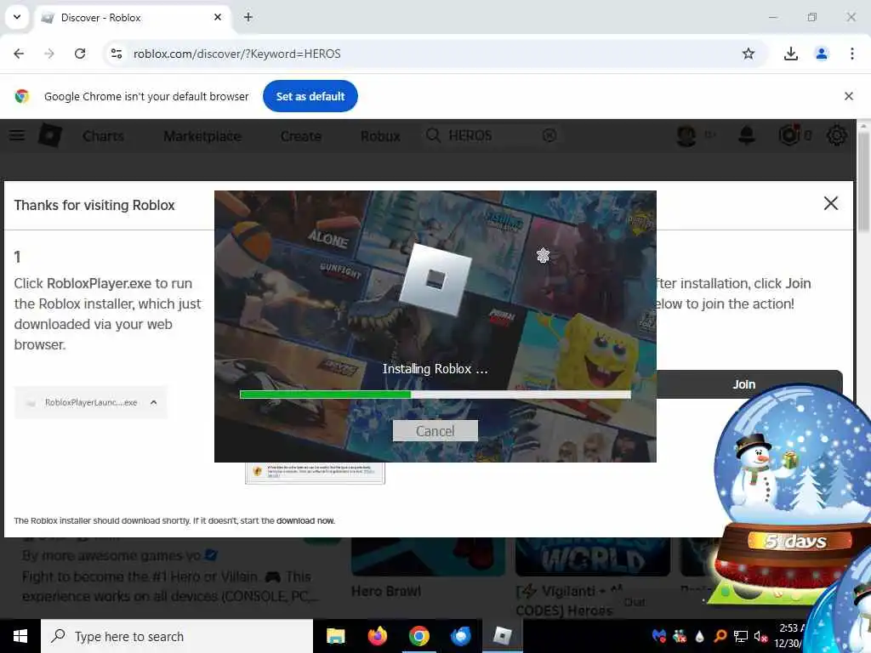Bookmark this page with the star icon

coord(749,54)
